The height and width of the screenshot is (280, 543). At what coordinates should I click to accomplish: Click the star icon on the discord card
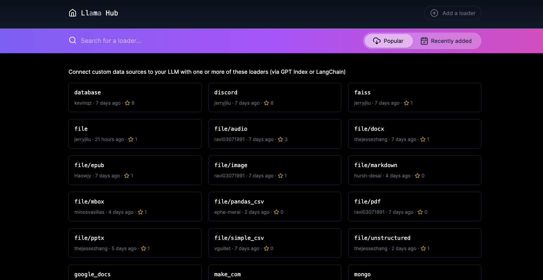pyautogui.click(x=266, y=103)
